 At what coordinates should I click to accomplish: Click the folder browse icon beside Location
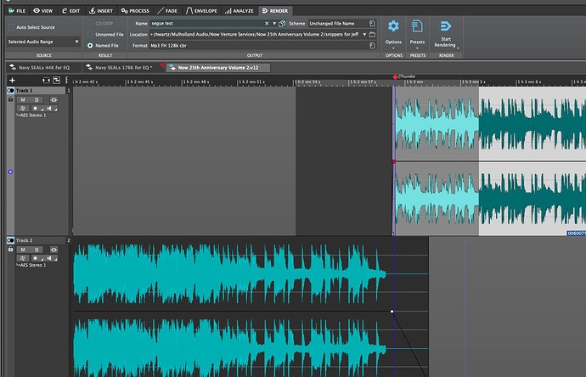(371, 35)
